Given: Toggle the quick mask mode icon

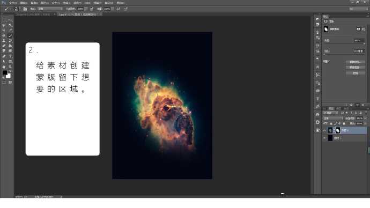Looking at the screenshot, I should pyautogui.click(x=4, y=83).
